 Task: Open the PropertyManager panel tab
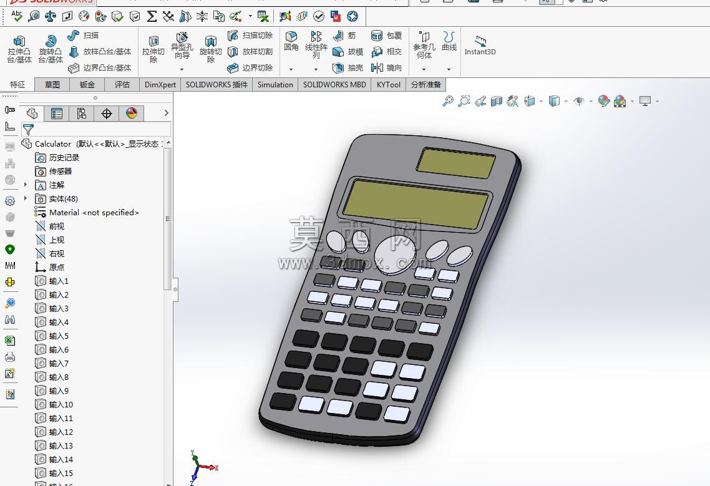pos(57,114)
